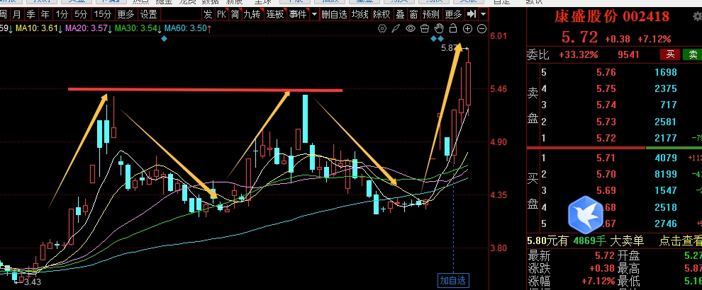Click the skip-to-end arrow icon
This screenshot has width=702, height=290.
[471, 14]
